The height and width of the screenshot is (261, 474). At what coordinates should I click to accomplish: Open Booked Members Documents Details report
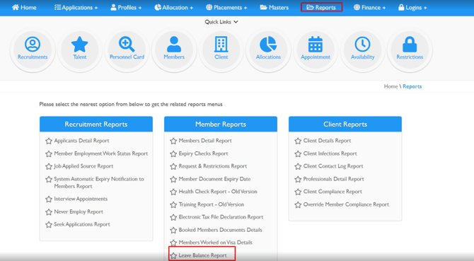[x=220, y=230]
